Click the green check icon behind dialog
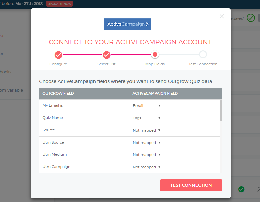The width and height of the screenshot is (260, 202). pyautogui.click(x=241, y=189)
